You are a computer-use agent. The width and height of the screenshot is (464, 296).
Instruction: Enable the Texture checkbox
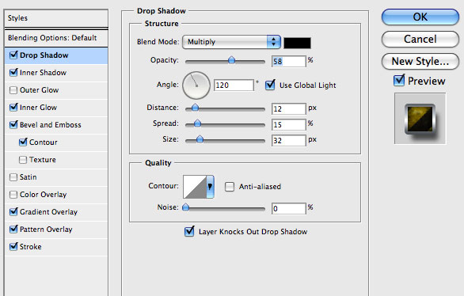pos(23,160)
